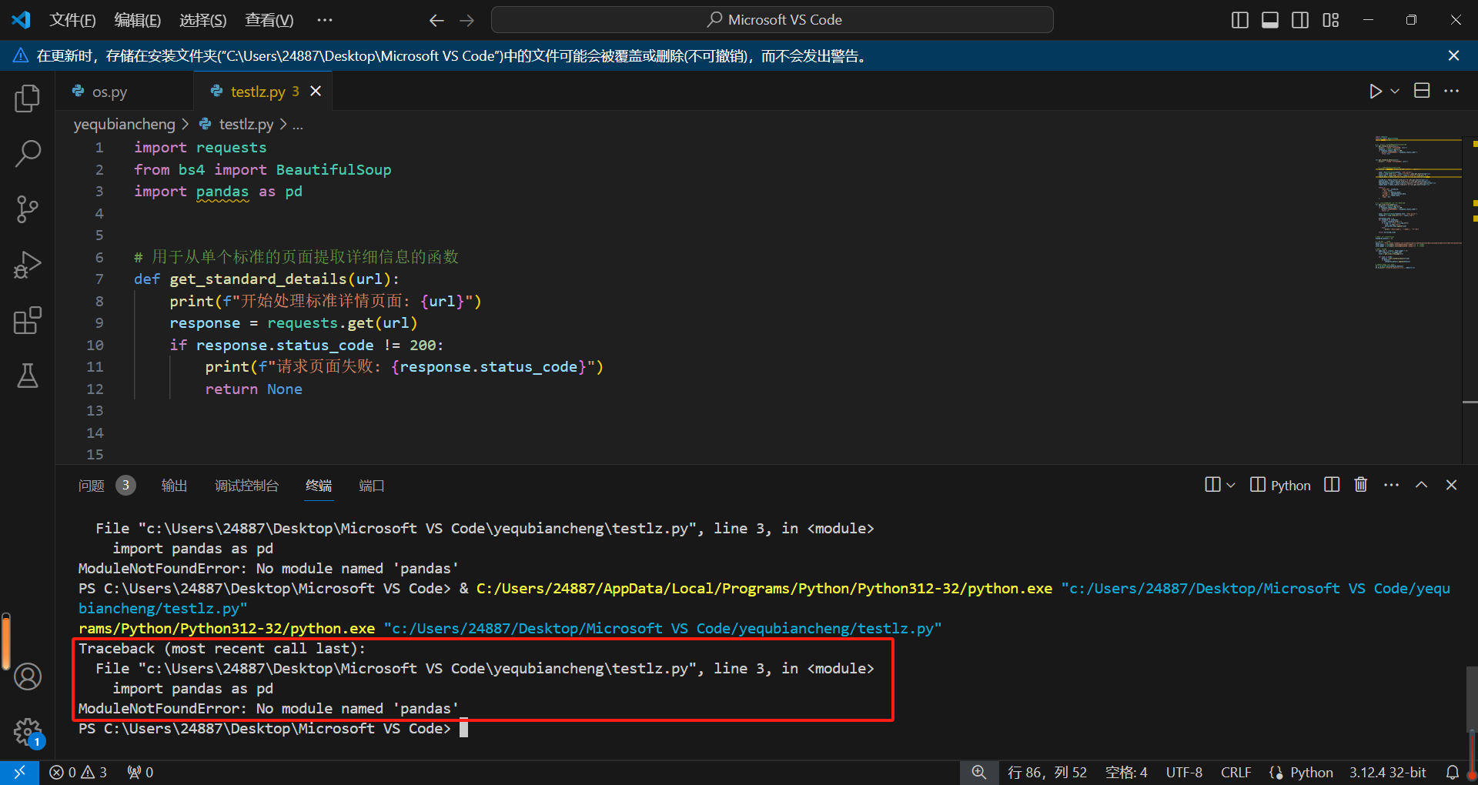
Task: Expand the testlz.py breadcrumb item
Action: coord(246,124)
